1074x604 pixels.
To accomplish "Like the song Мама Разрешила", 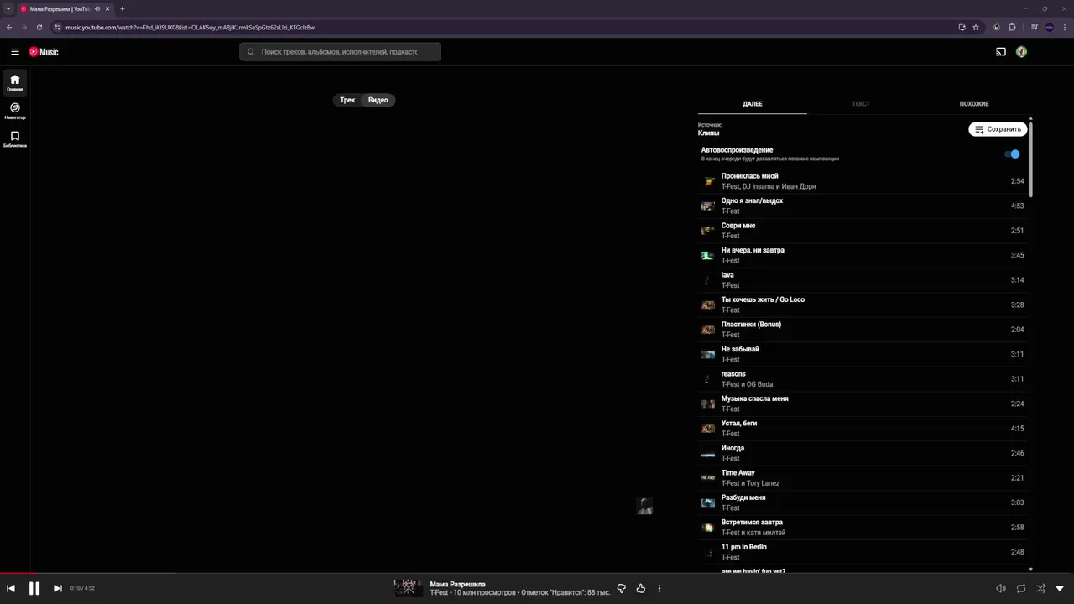I will pos(641,589).
